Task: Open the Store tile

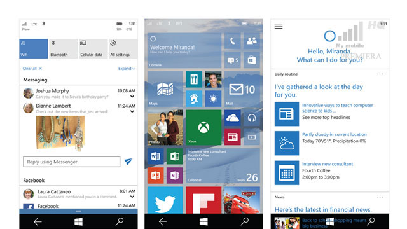Action: click(x=252, y=60)
